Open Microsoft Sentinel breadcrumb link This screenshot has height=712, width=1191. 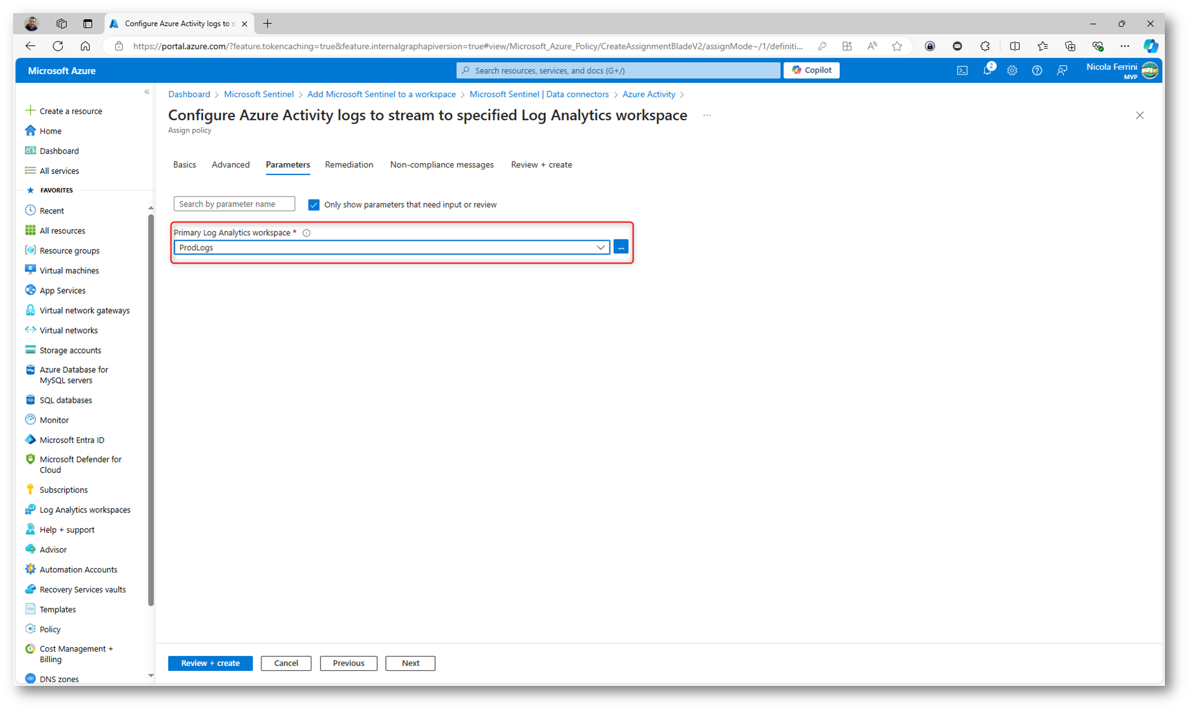pos(258,94)
